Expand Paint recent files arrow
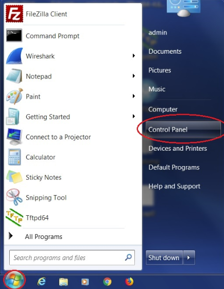The width and height of the screenshot is (224, 289). [x=134, y=96]
